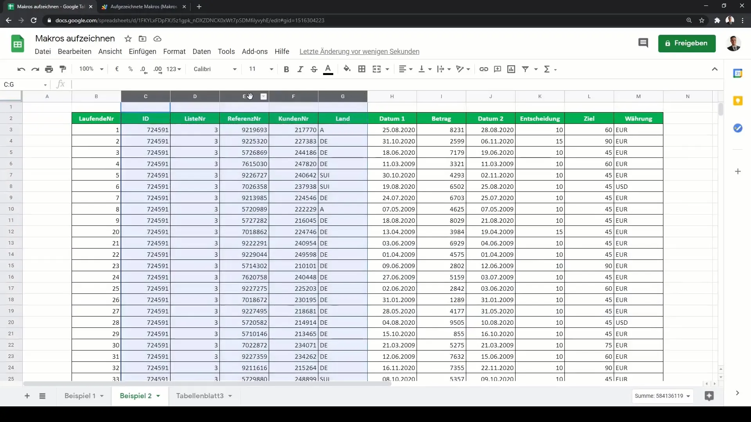The width and height of the screenshot is (751, 422).
Task: Open the fill color picker
Action: pyautogui.click(x=347, y=69)
